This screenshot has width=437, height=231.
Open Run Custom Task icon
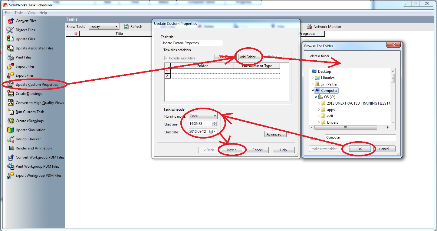tap(11, 112)
